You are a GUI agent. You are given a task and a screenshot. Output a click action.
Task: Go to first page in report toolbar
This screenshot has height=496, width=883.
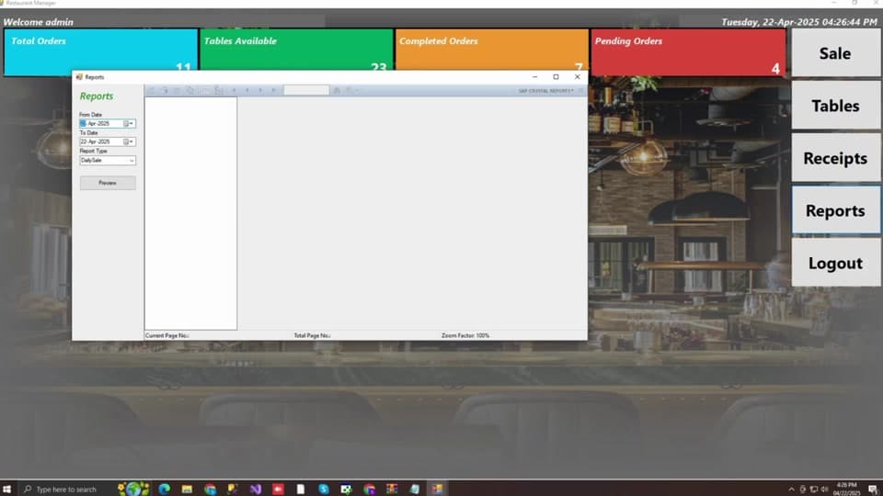[x=234, y=90]
